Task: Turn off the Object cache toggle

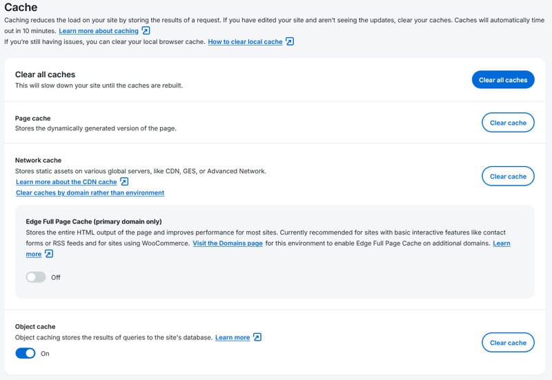Action: (x=26, y=353)
